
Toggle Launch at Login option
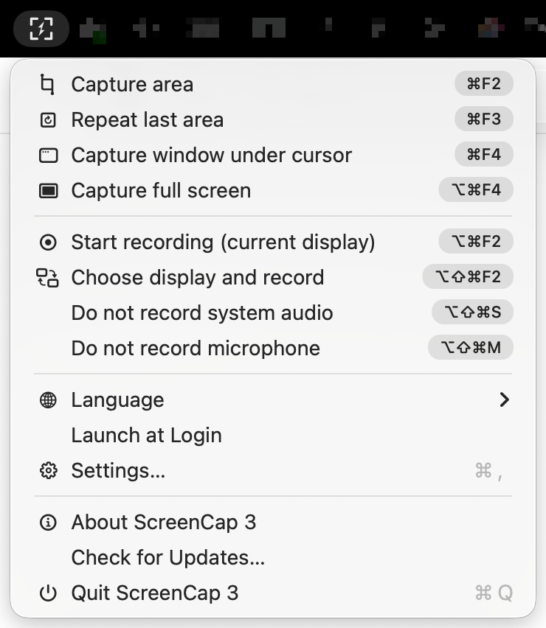point(273,435)
